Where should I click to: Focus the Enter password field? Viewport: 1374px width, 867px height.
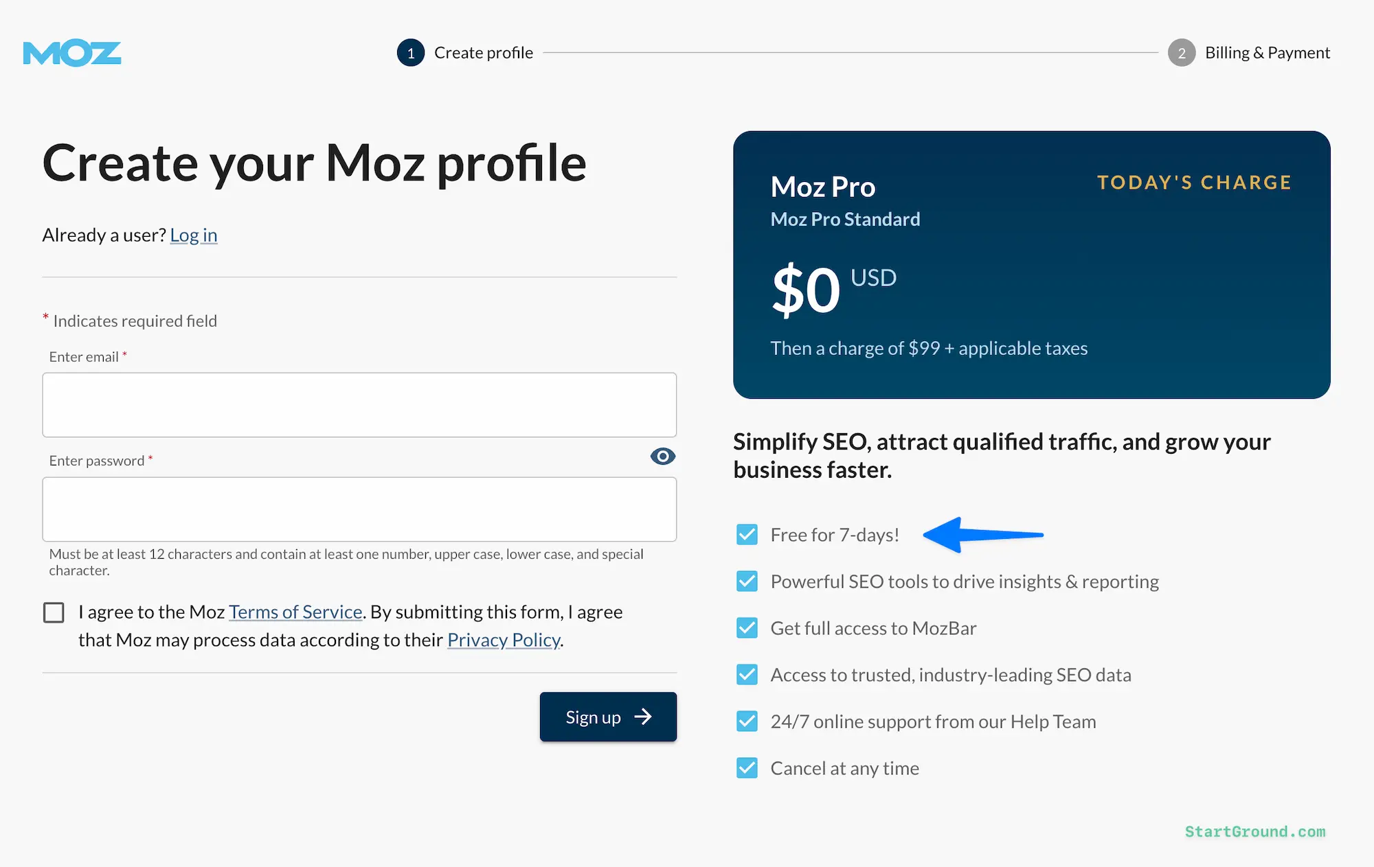[x=359, y=509]
